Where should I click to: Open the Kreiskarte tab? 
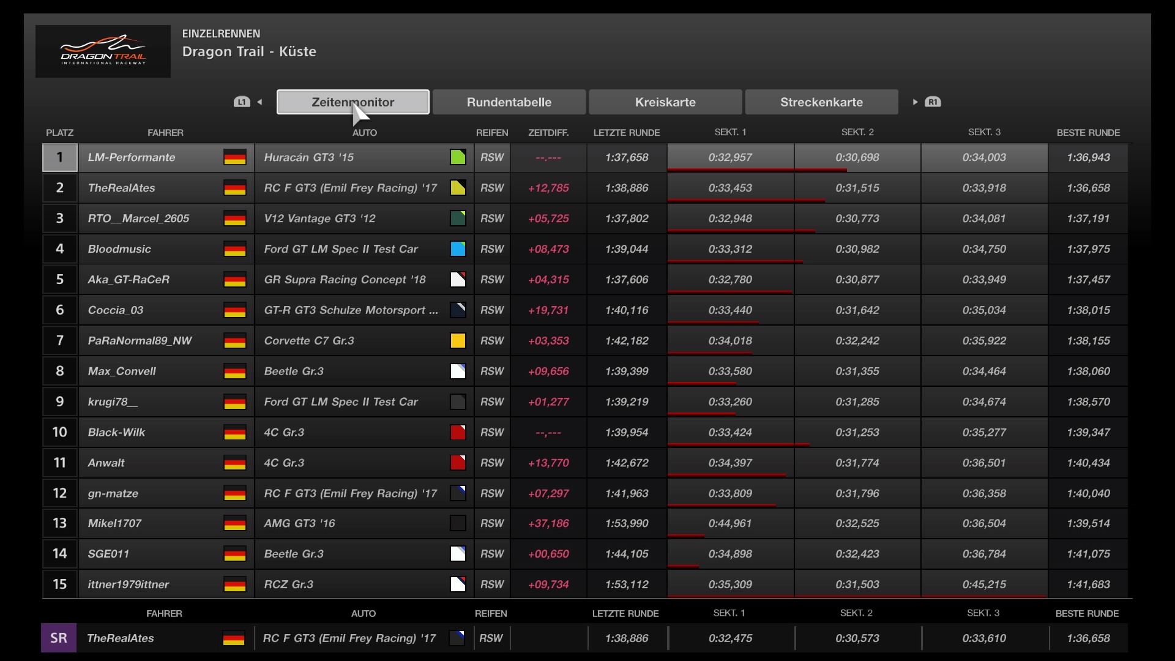pyautogui.click(x=665, y=102)
